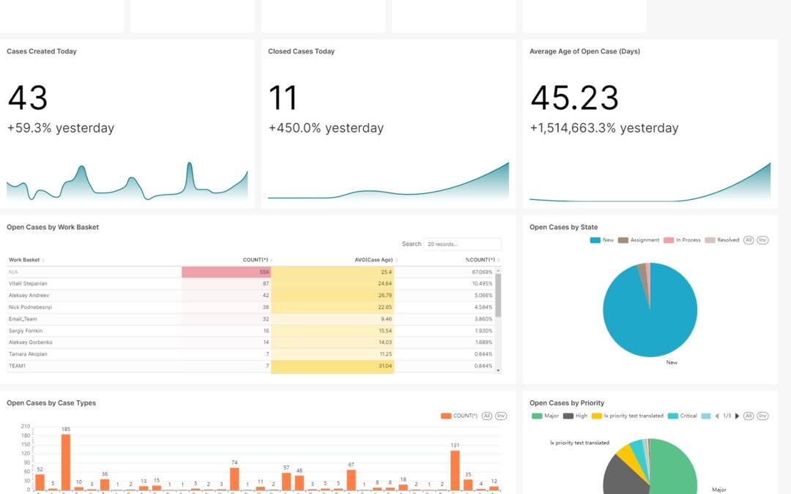Click the Open Cases by Case Types title
Image resolution: width=791 pixels, height=494 pixels.
(x=51, y=403)
